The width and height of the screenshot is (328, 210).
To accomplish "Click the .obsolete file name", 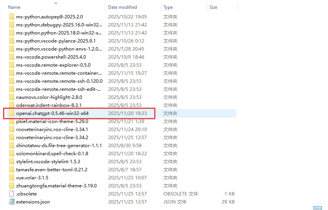I will pos(26,194).
